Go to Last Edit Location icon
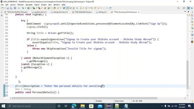The height and width of the screenshot is (109, 194). coord(92,8)
